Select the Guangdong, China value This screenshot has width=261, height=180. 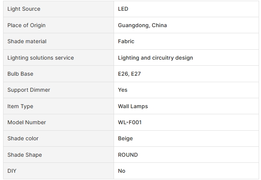coord(142,25)
